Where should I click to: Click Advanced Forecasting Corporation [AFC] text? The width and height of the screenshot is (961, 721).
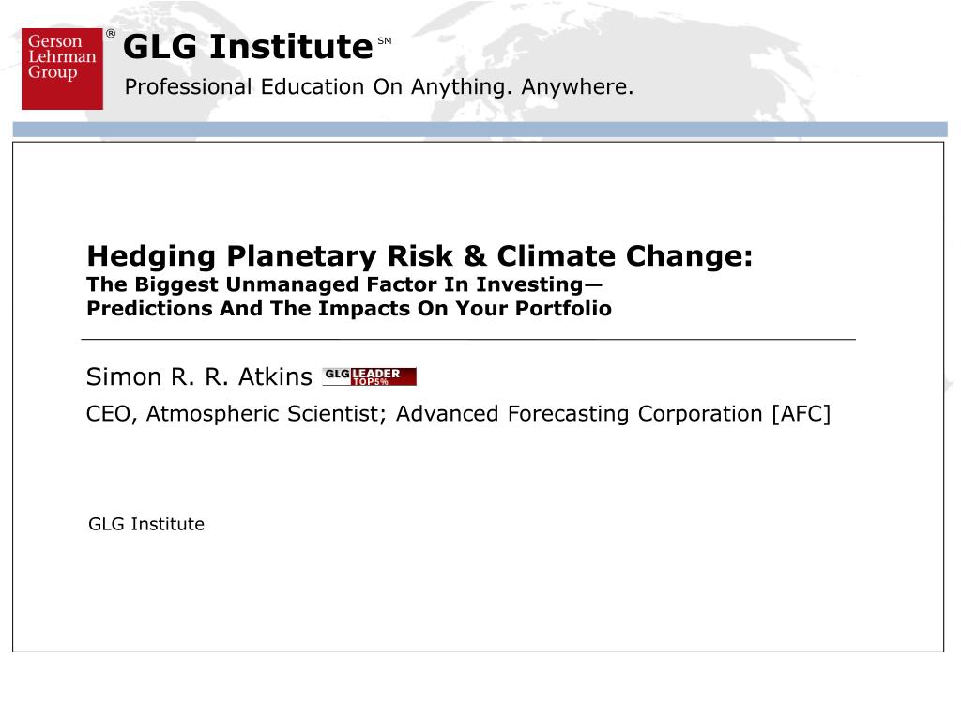(x=613, y=414)
